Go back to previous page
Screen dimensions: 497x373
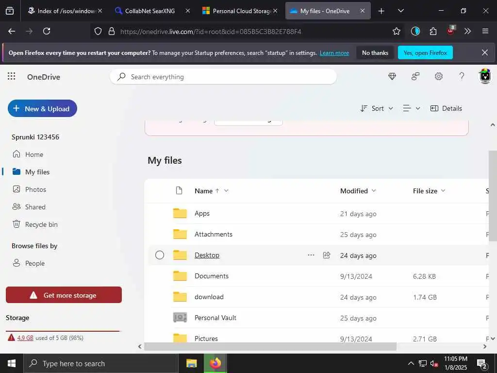click(x=12, y=31)
